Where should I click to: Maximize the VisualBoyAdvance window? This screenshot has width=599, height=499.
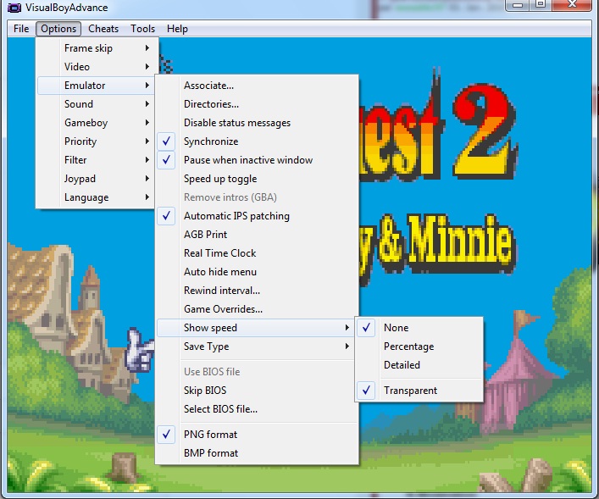click(541, 4)
